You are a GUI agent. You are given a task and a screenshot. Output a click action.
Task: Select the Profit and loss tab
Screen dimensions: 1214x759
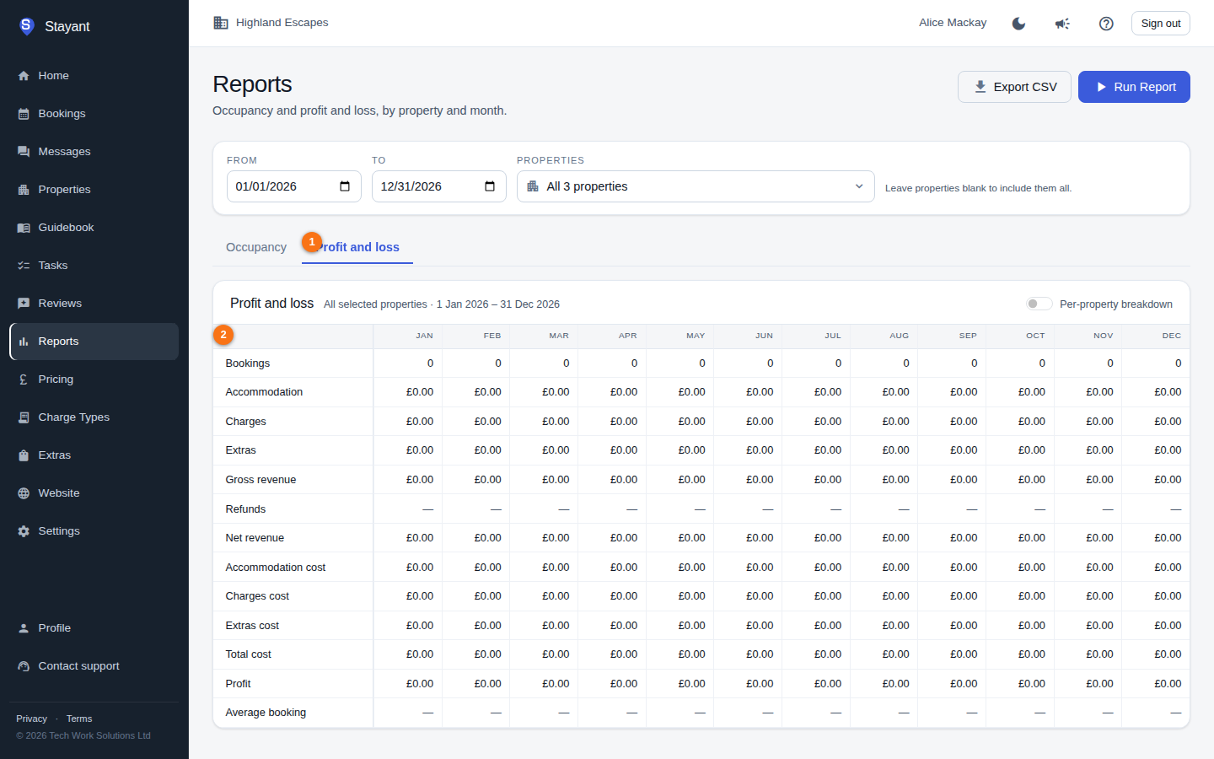357,247
